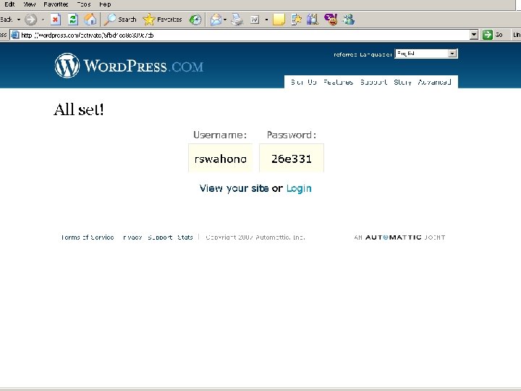Expand the Forward button history dropdown arrow
521x391 pixels.
(43, 20)
